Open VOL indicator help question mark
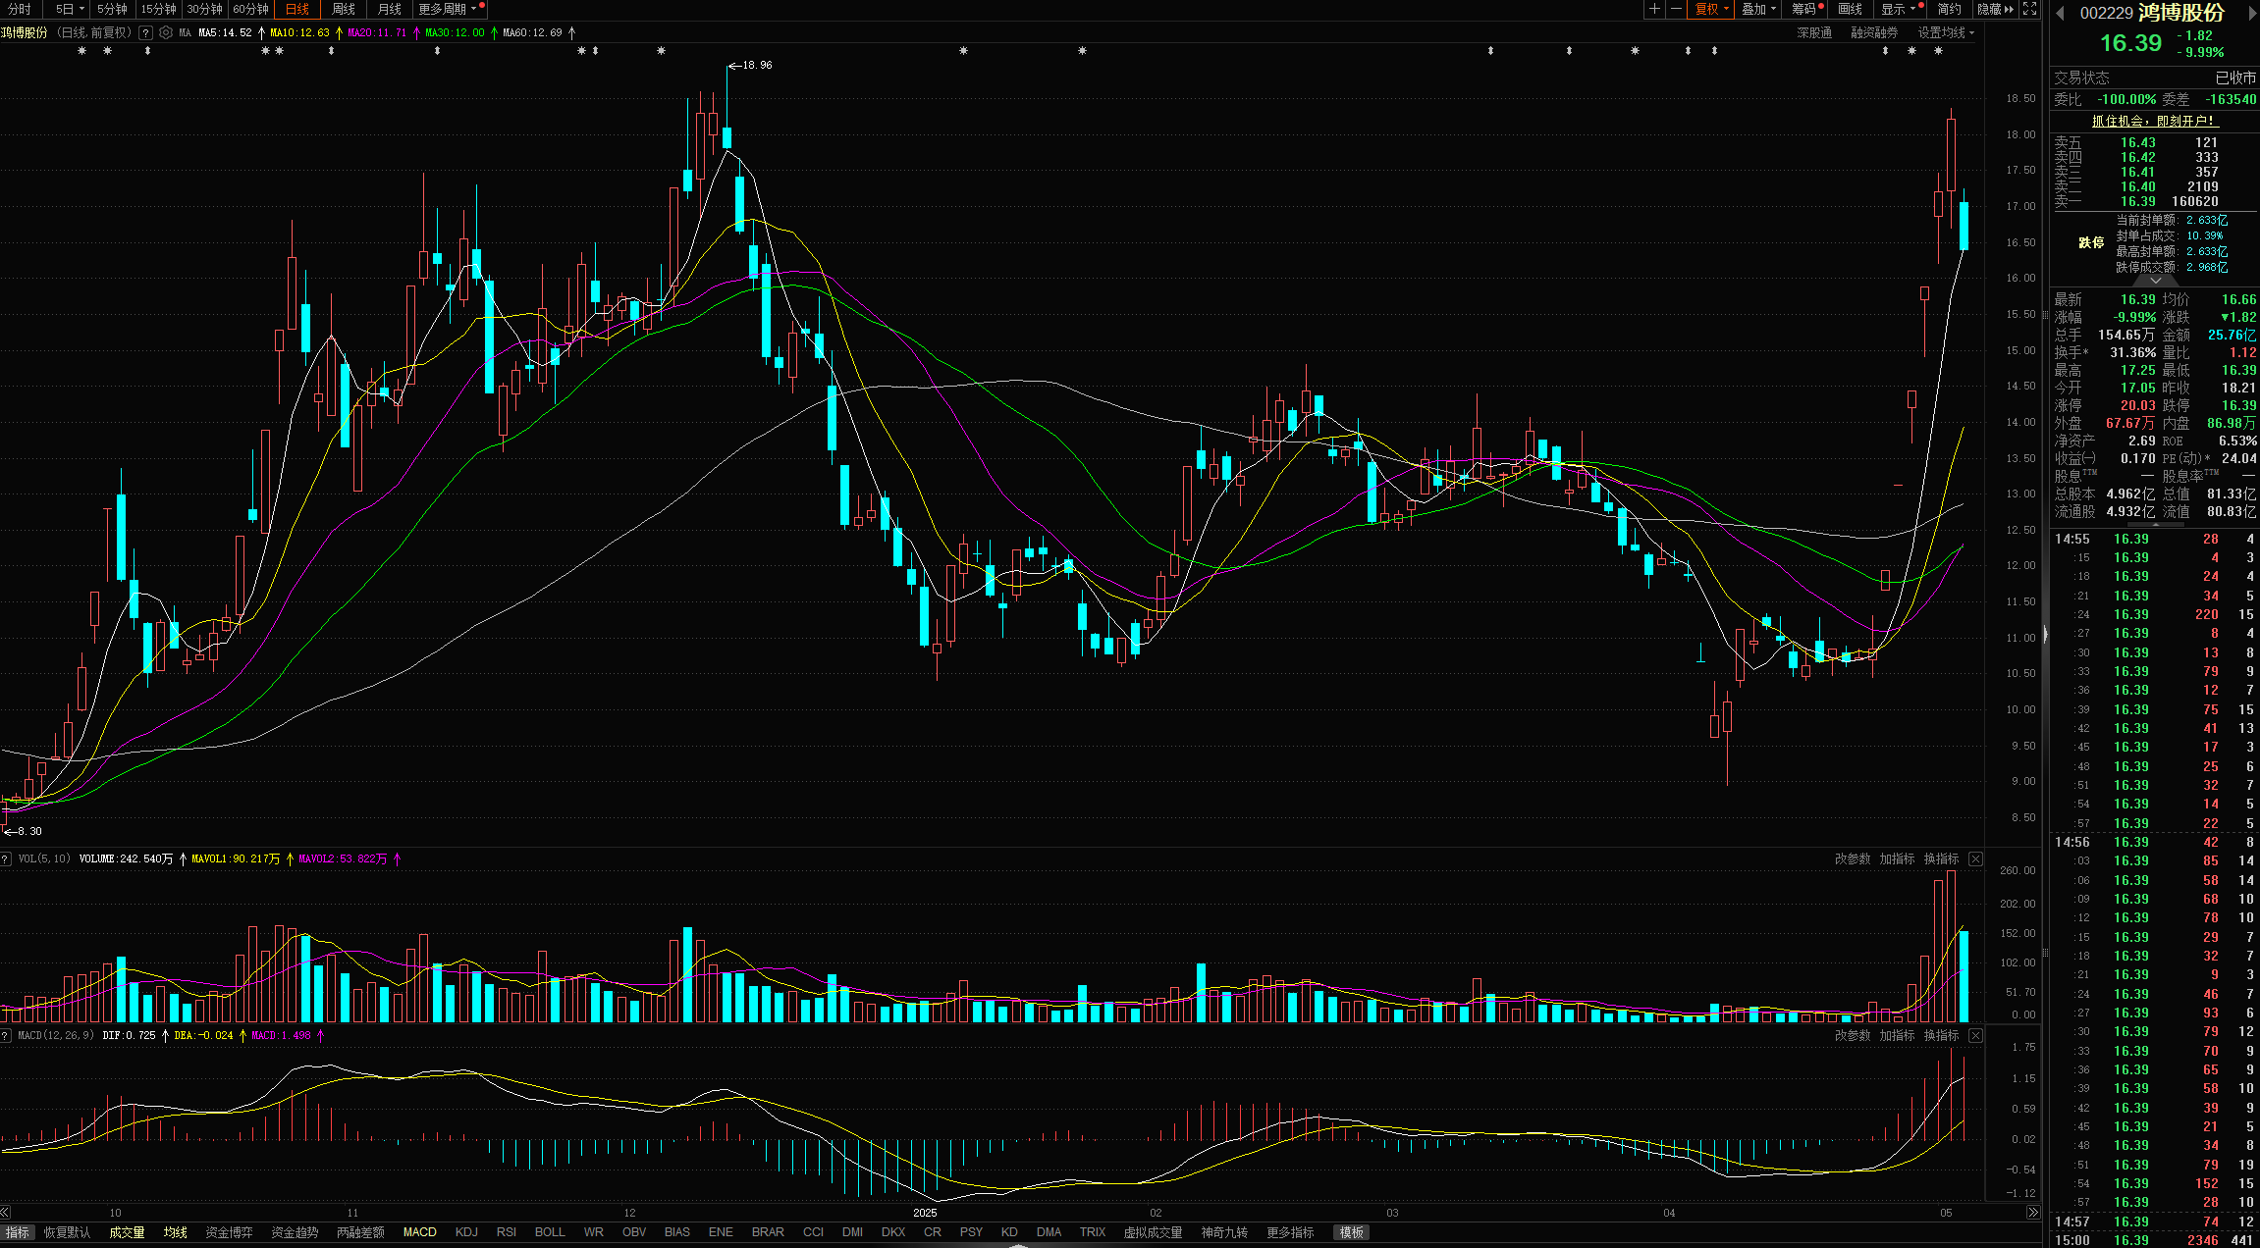The width and height of the screenshot is (2260, 1248). (x=6, y=858)
